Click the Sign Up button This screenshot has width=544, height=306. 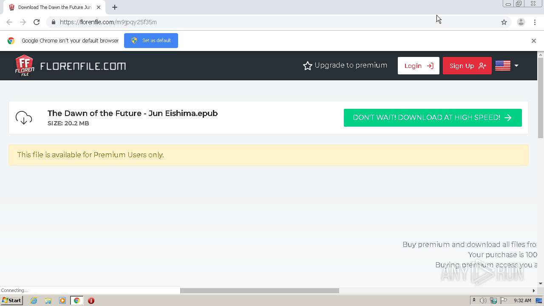point(467,65)
